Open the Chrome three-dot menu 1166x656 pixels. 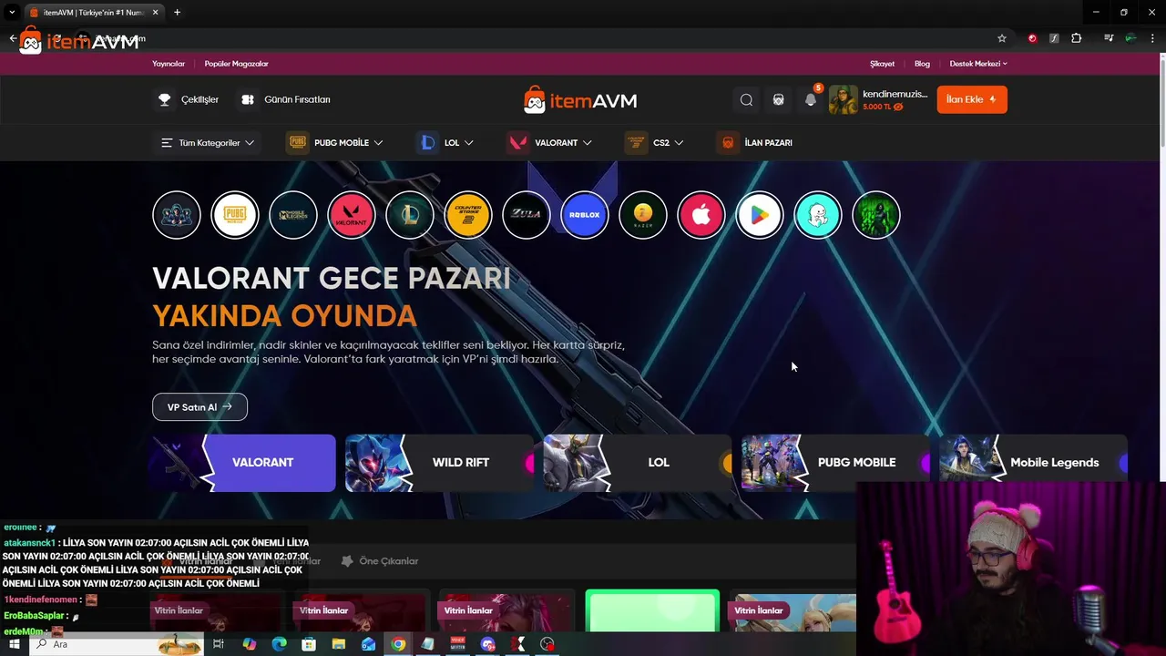point(1152,38)
